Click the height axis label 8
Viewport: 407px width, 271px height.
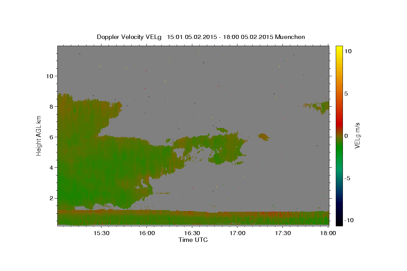(51, 106)
